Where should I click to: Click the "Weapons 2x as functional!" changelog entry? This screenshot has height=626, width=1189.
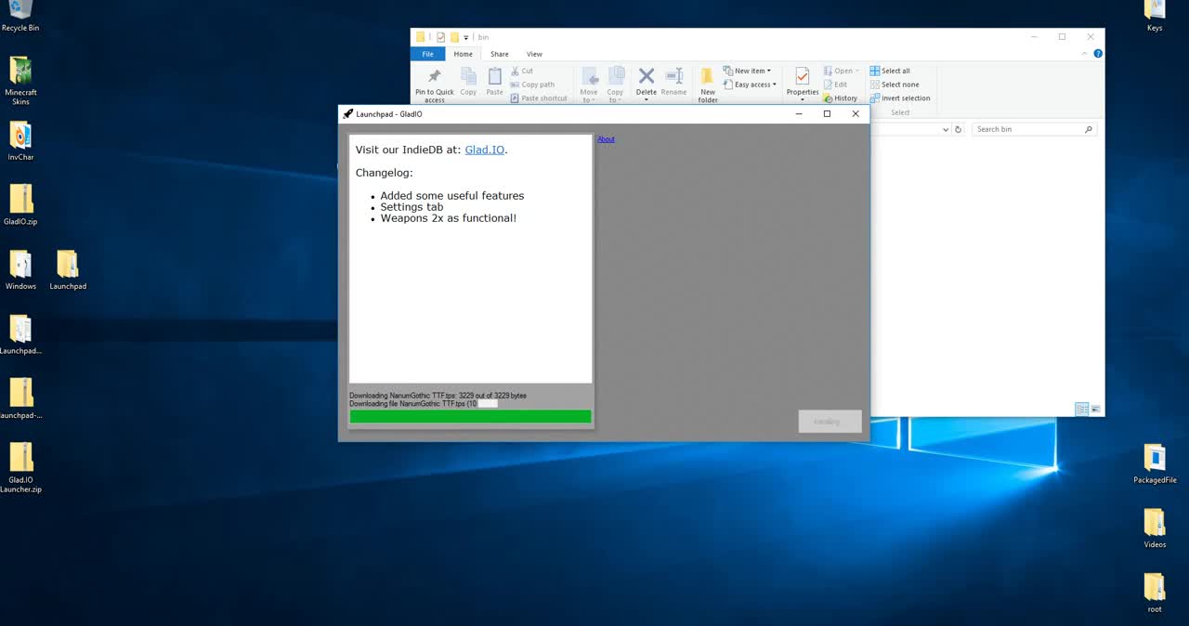449,218
